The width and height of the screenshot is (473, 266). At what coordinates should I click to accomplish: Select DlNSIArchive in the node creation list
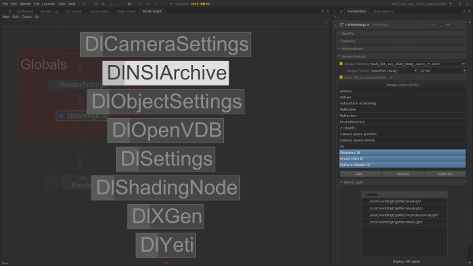(166, 73)
